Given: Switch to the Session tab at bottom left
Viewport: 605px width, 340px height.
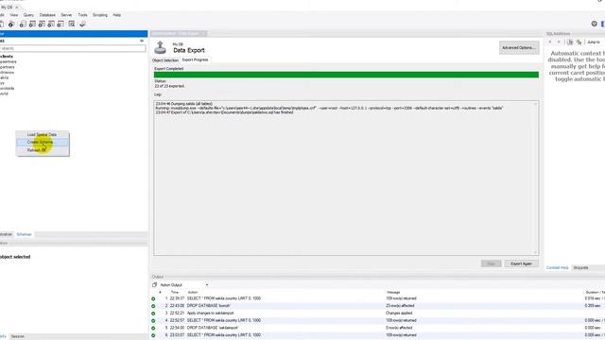Looking at the screenshot, I should tap(17, 336).
